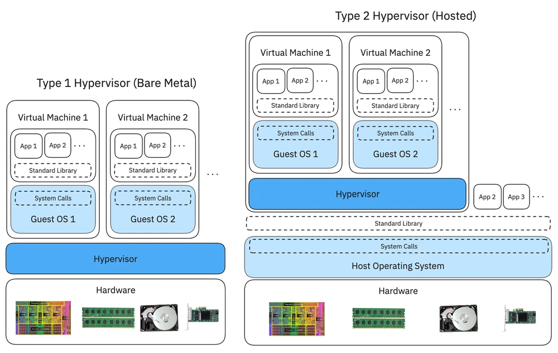Click the blue Hypervisor bar in Type 2
The height and width of the screenshot is (353, 558).
point(357,194)
